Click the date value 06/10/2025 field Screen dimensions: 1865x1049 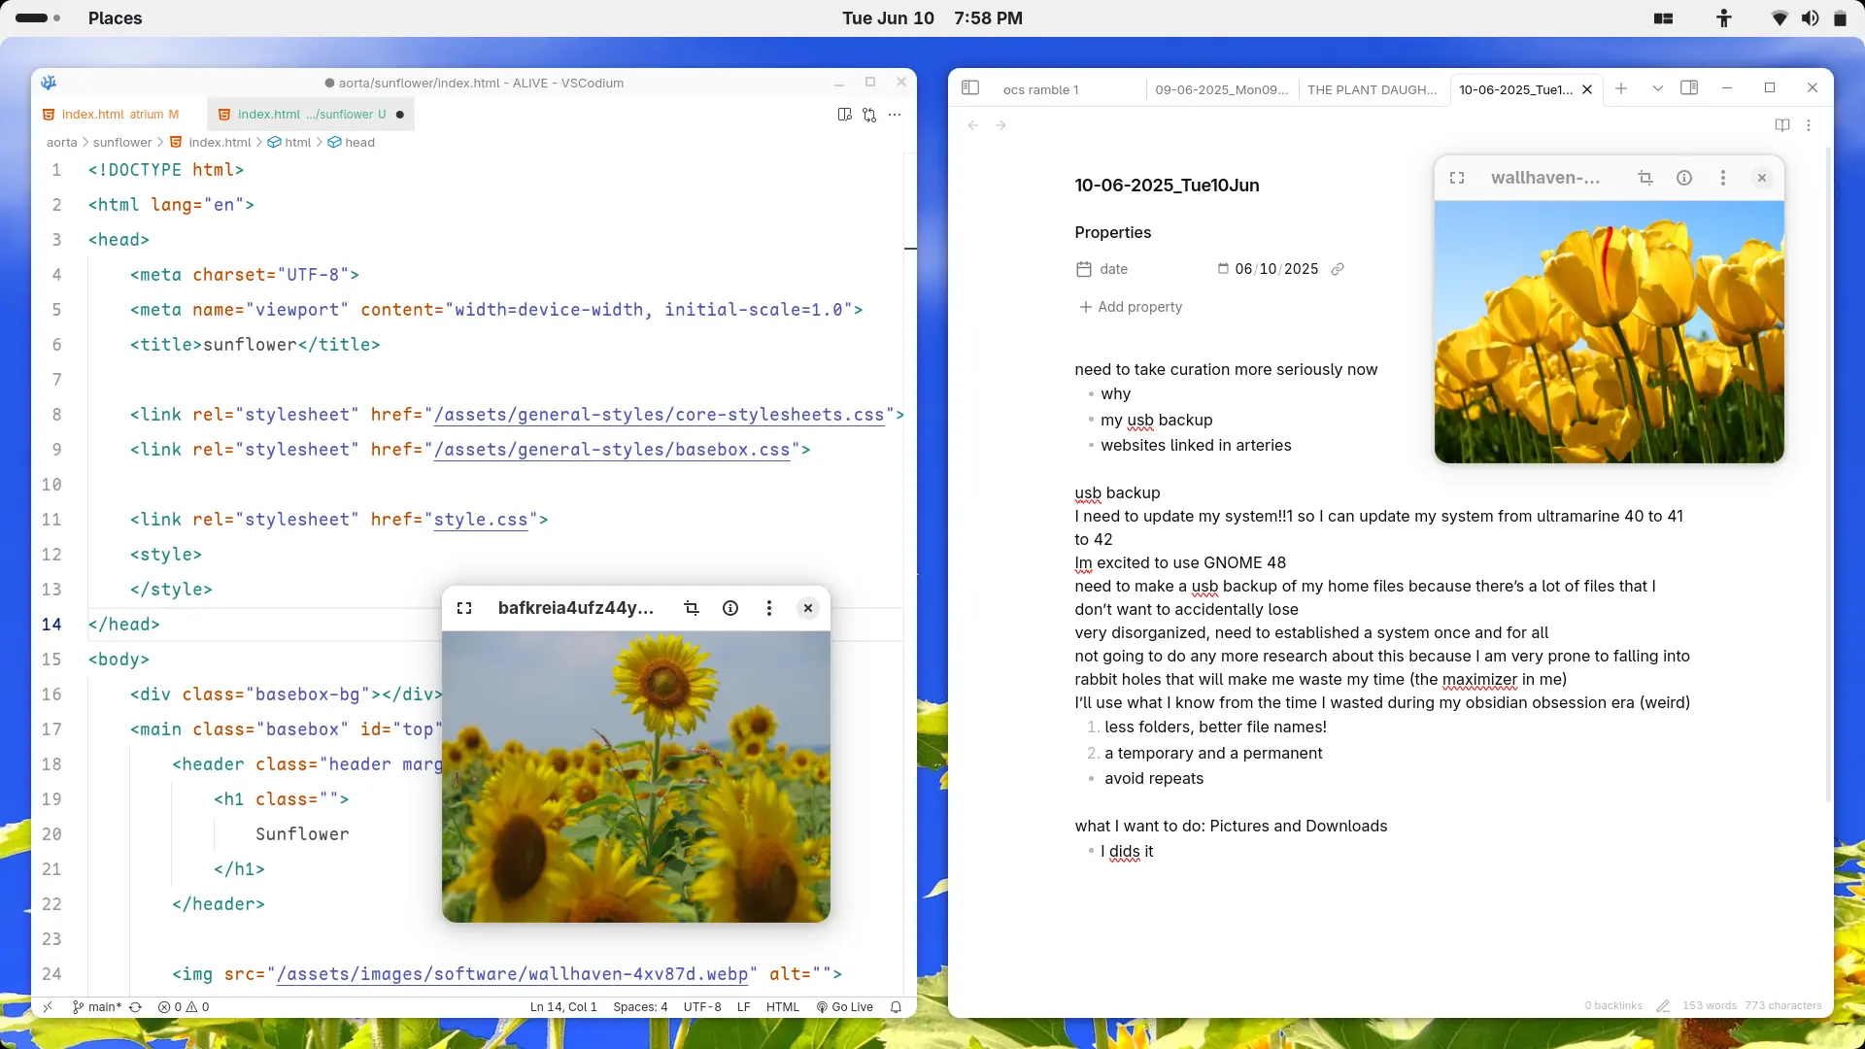coord(1276,269)
